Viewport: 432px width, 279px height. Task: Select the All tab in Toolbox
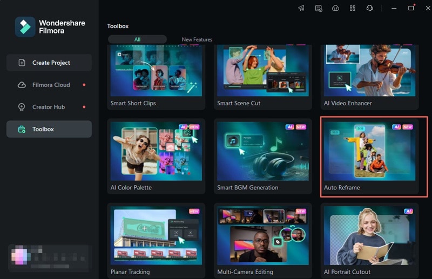pyautogui.click(x=137, y=39)
